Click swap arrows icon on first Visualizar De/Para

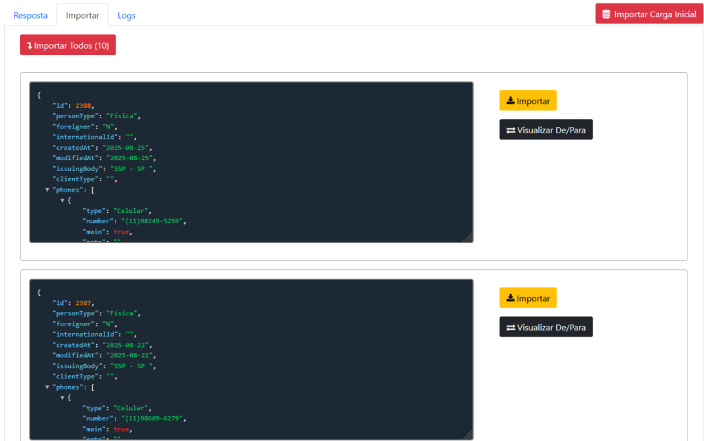click(x=510, y=130)
